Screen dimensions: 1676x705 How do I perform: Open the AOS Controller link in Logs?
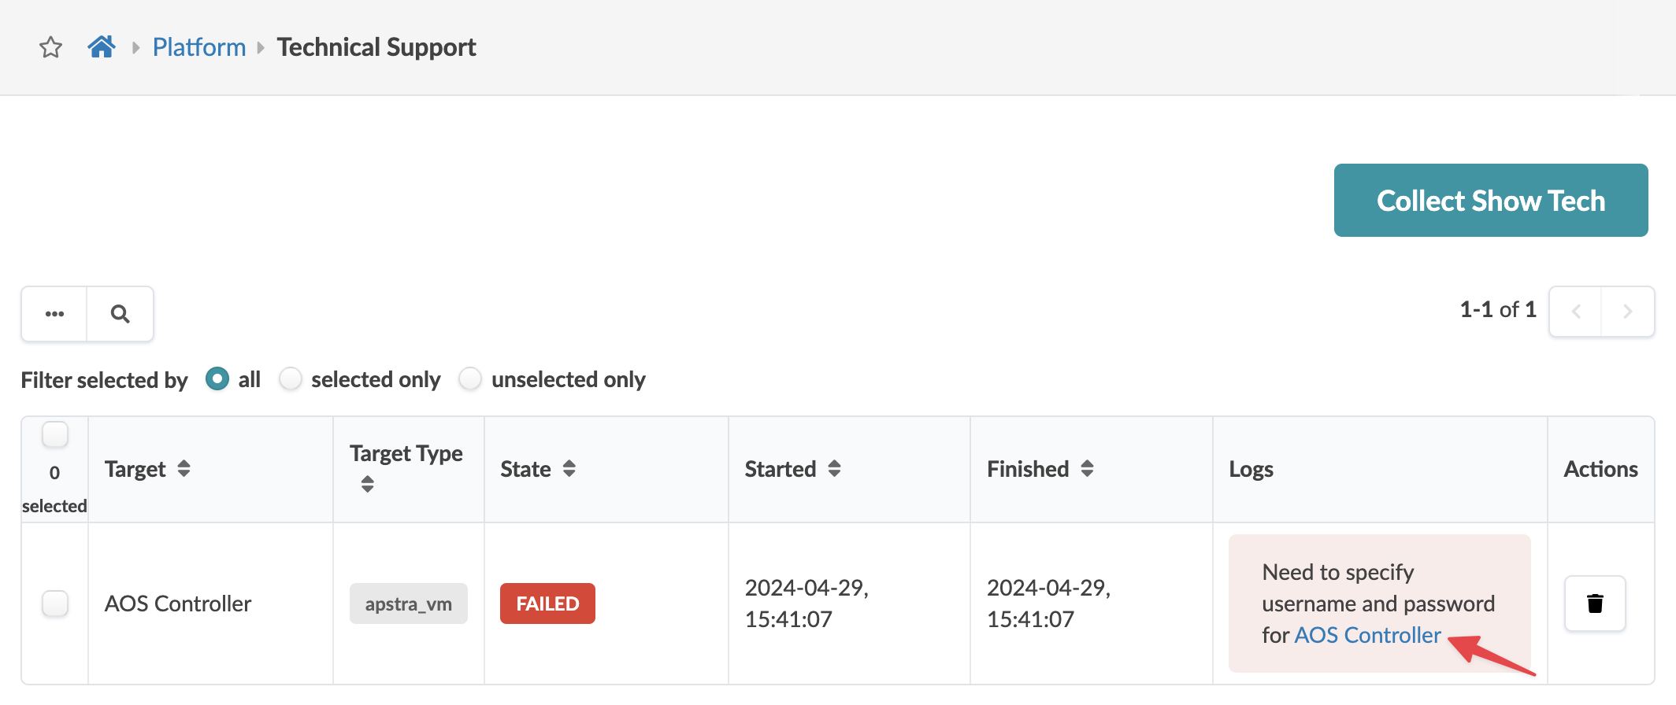(x=1367, y=635)
